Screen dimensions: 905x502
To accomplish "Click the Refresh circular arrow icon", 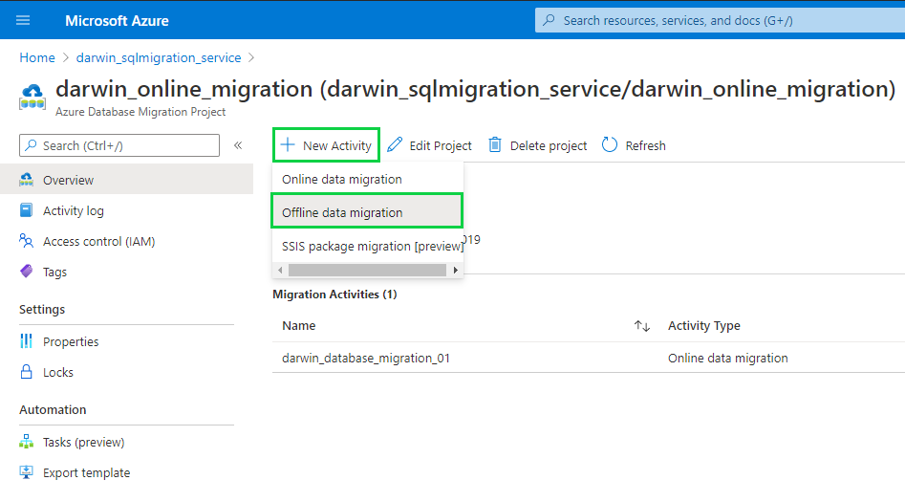I will (610, 144).
